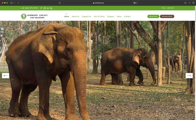Image resolution: width=196 pixels, height=120 pixels.
Task: Open the Facebook page icon
Action: 41,8
